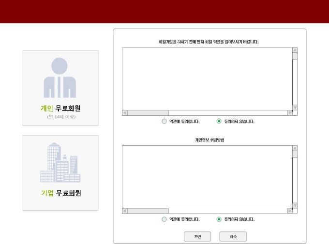Select the 개인 무료회원 person card
The height and width of the screenshot is (247, 329).
click(x=60, y=88)
